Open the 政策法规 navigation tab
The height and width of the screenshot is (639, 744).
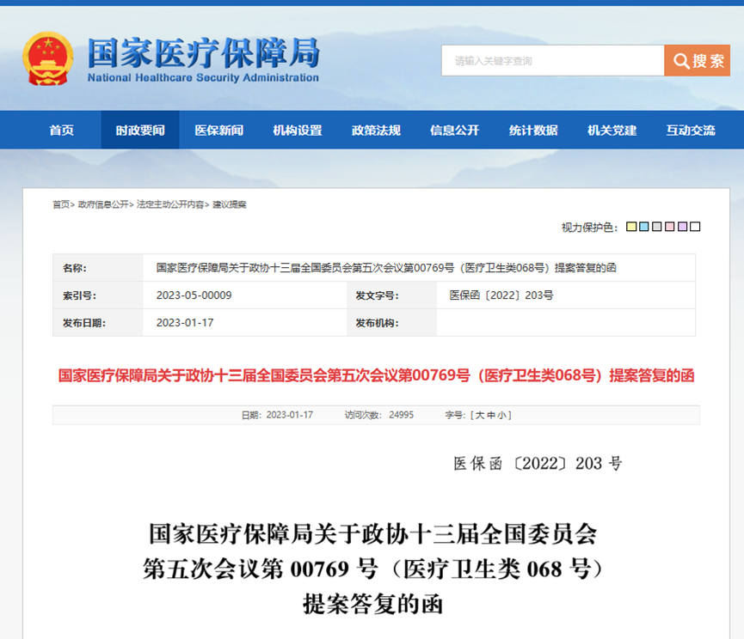(376, 131)
